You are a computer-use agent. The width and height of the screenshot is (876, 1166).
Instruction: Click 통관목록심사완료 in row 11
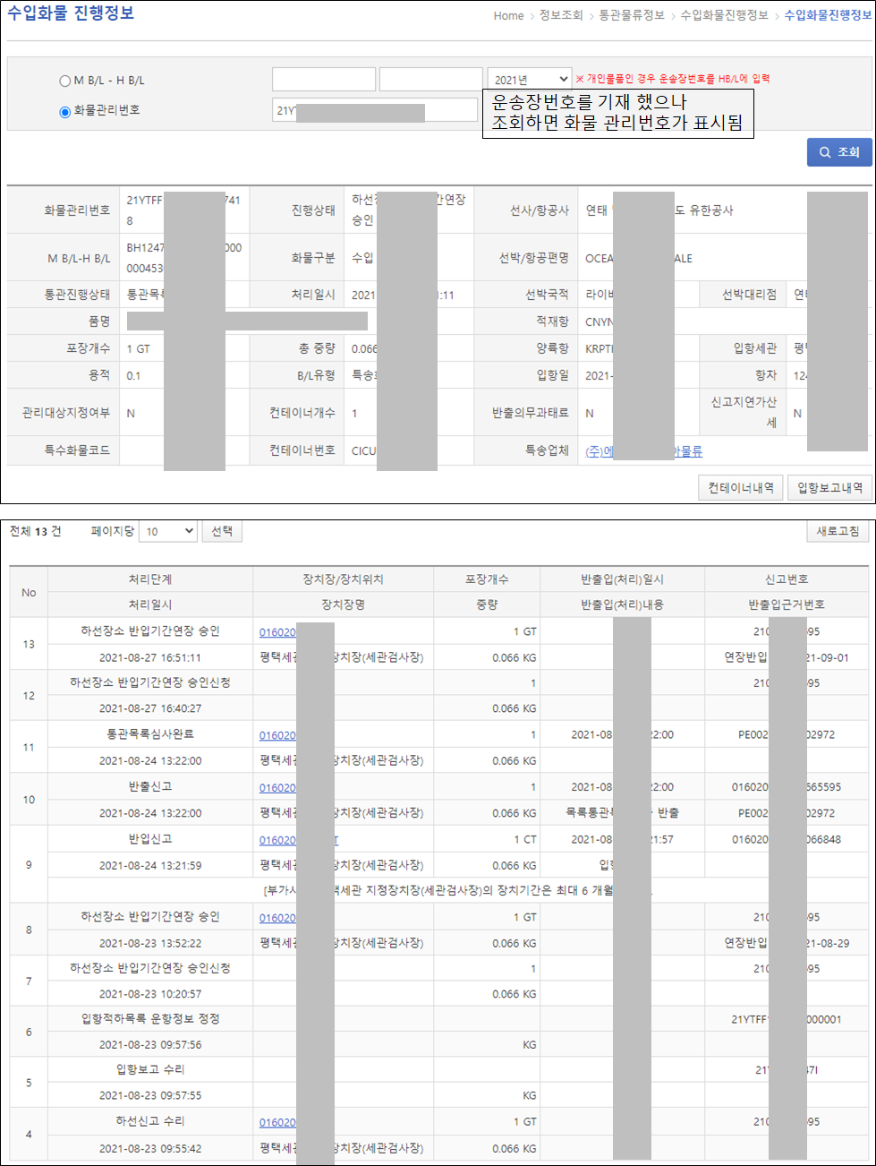tap(150, 734)
